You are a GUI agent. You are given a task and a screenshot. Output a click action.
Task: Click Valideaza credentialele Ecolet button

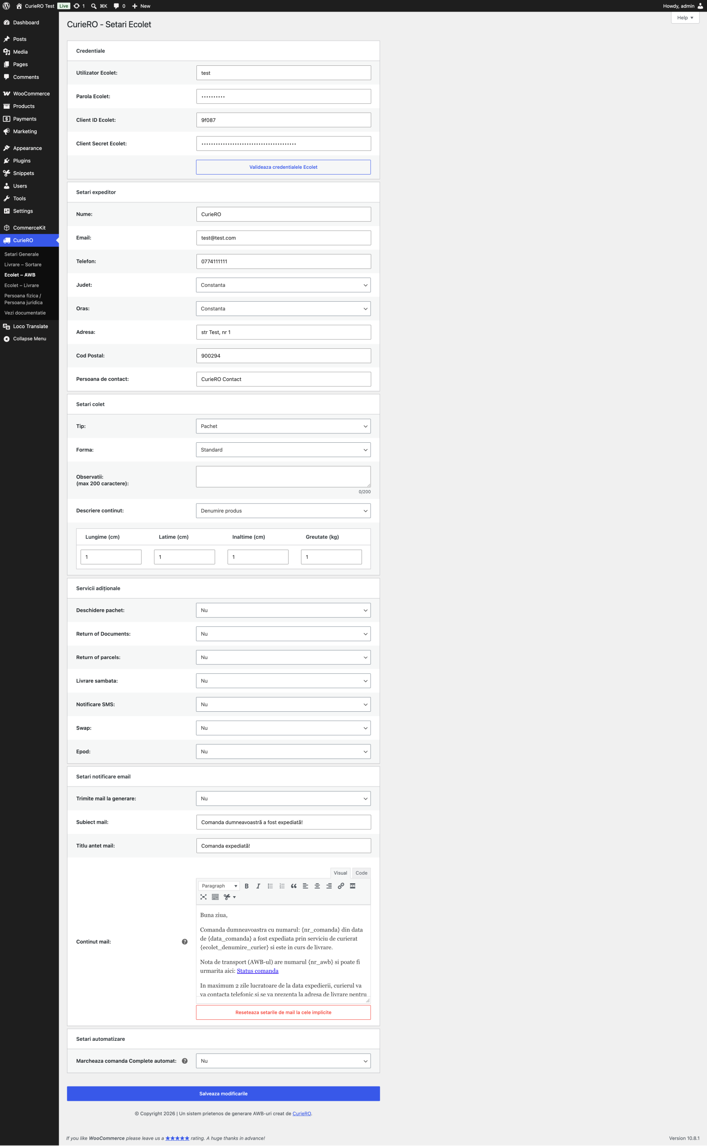[x=283, y=167]
